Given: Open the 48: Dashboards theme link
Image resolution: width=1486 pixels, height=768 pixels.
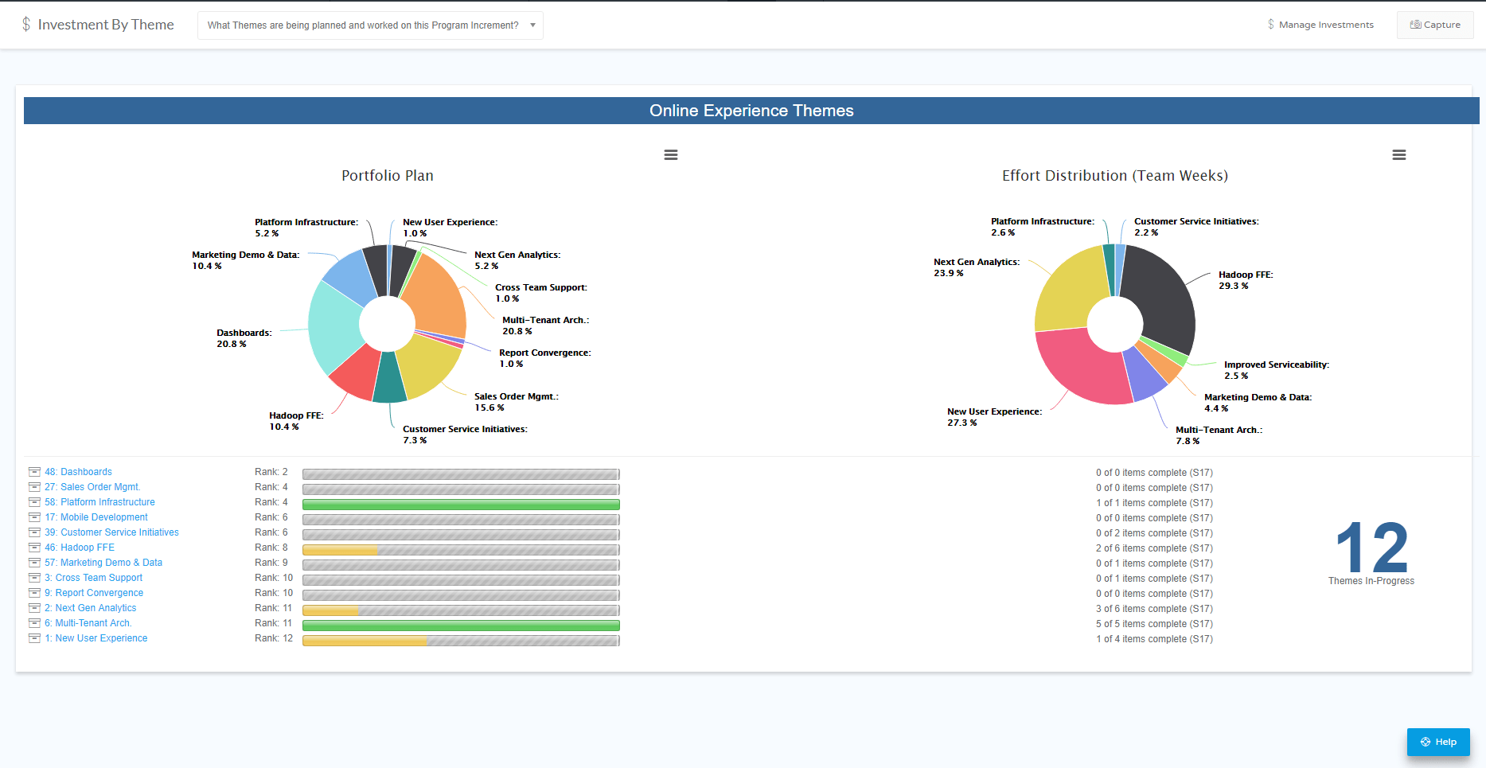Looking at the screenshot, I should pyautogui.click(x=78, y=472).
